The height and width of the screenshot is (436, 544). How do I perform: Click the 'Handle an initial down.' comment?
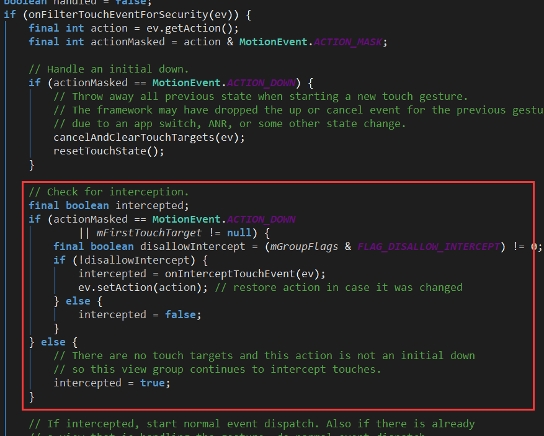click(109, 69)
